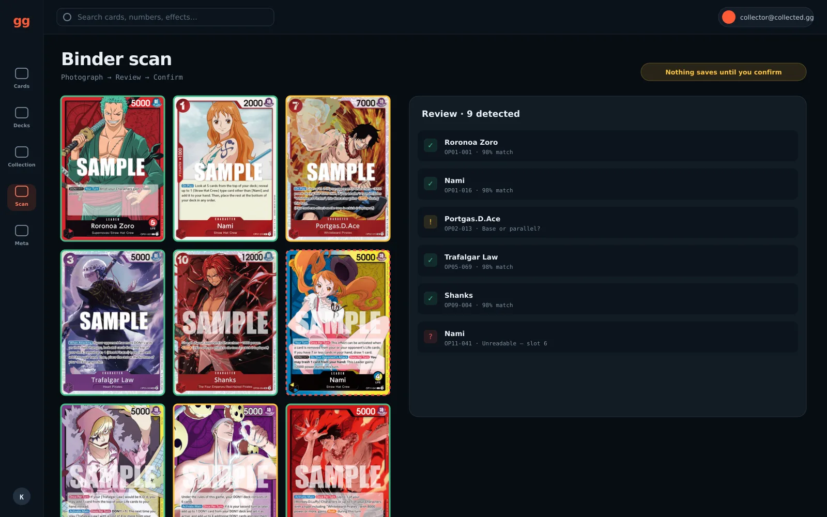Screen dimensions: 827x517
Task: Click the Nothing saves until you confirm banner
Action: 723,72
